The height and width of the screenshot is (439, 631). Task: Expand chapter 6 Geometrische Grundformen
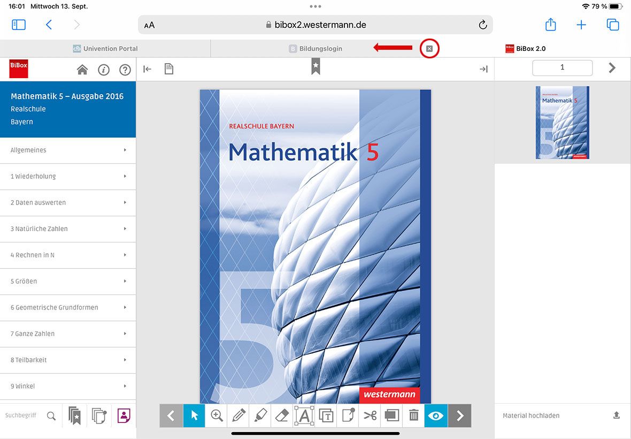tap(68, 307)
